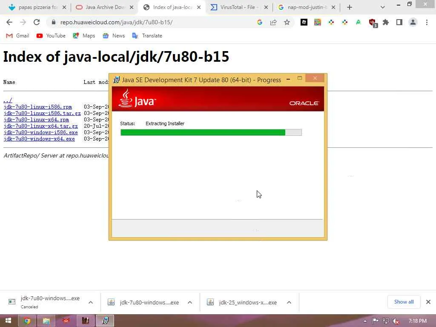Click the 7:18 PM taskbar clock
Screen dimensions: 436x327
(x=418, y=321)
